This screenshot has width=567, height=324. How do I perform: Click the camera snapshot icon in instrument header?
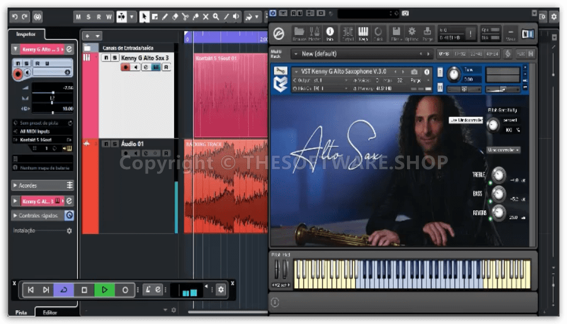click(x=415, y=72)
